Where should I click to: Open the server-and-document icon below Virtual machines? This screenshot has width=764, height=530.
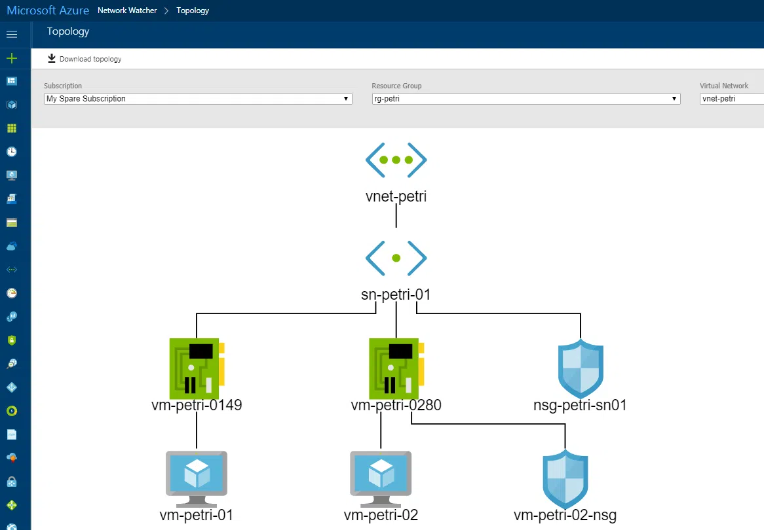click(12, 198)
